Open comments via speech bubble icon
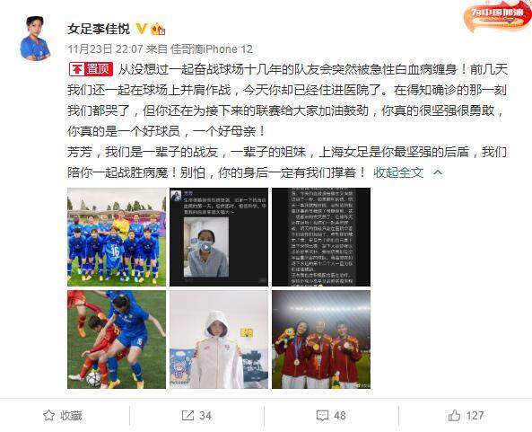This screenshot has height=432, width=532. [322, 415]
